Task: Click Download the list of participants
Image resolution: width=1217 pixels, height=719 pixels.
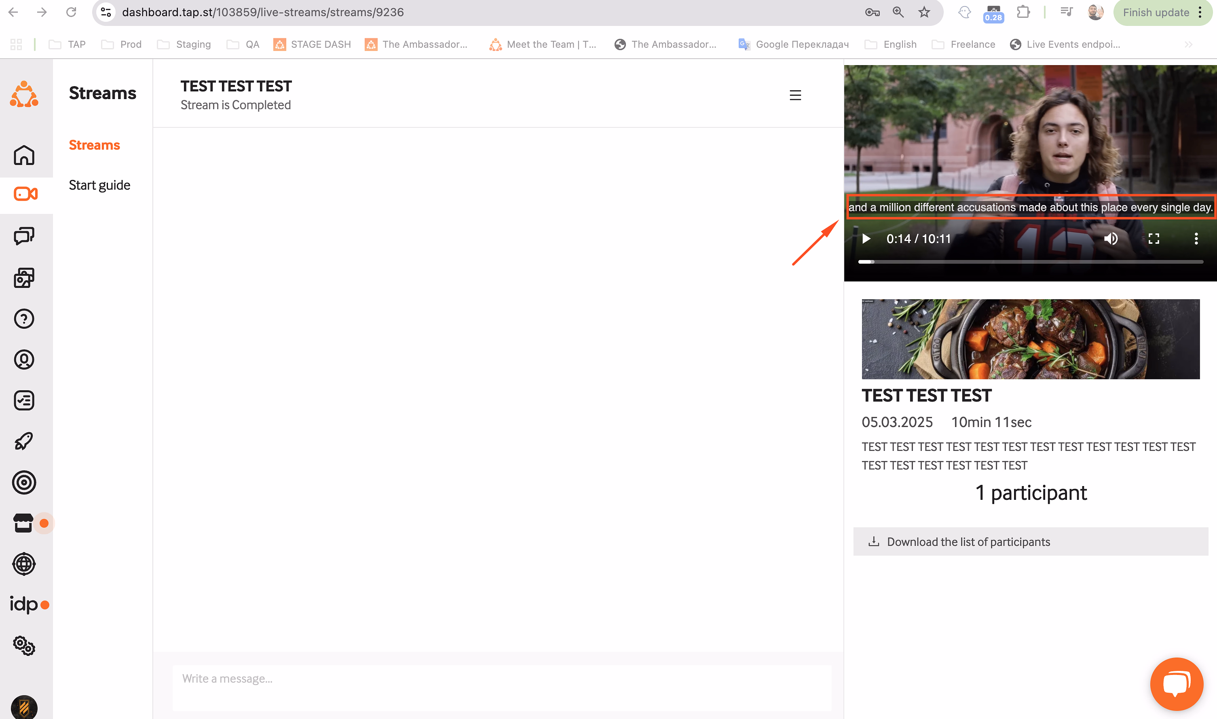Action: click(x=1031, y=541)
